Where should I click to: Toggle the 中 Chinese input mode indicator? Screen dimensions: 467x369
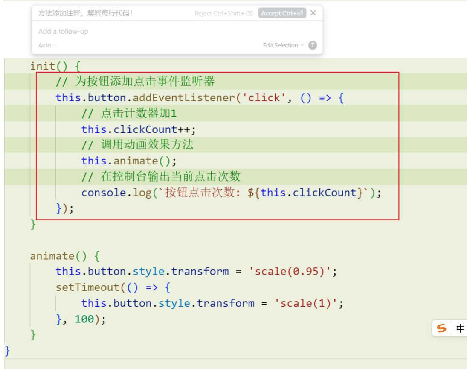coord(460,328)
